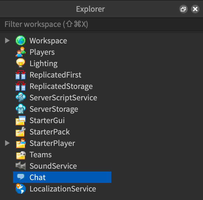Screen dimensions: 203x200
Task: Click the ServerScriptService icon
Action: pos(21,98)
